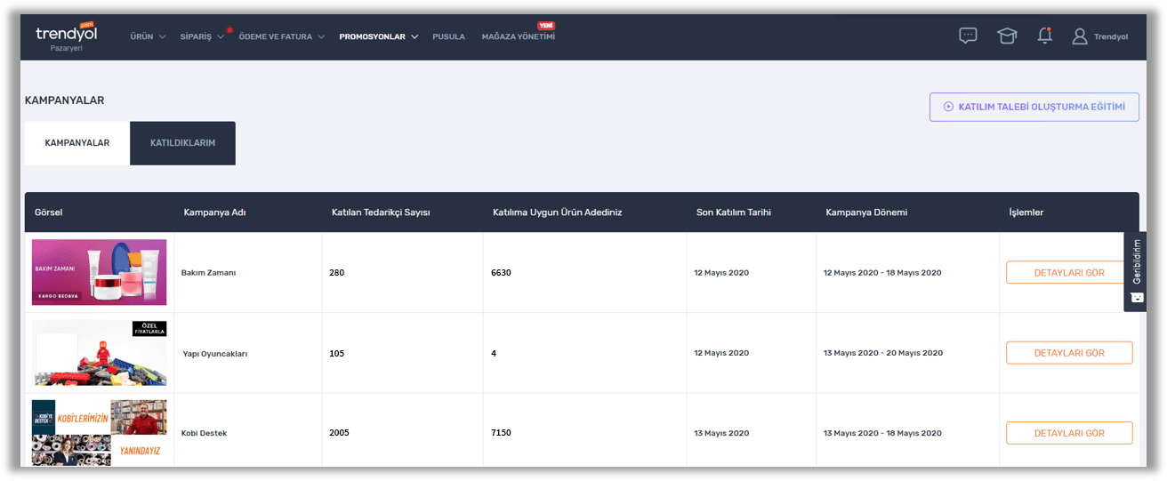Click period 12 Mayıs 2020 - 18 Mayıs 2020
The width and height of the screenshot is (1167, 481).
pyautogui.click(x=882, y=273)
